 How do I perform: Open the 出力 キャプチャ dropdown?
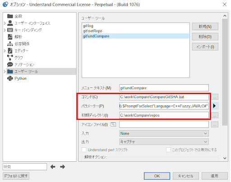click(x=164, y=141)
